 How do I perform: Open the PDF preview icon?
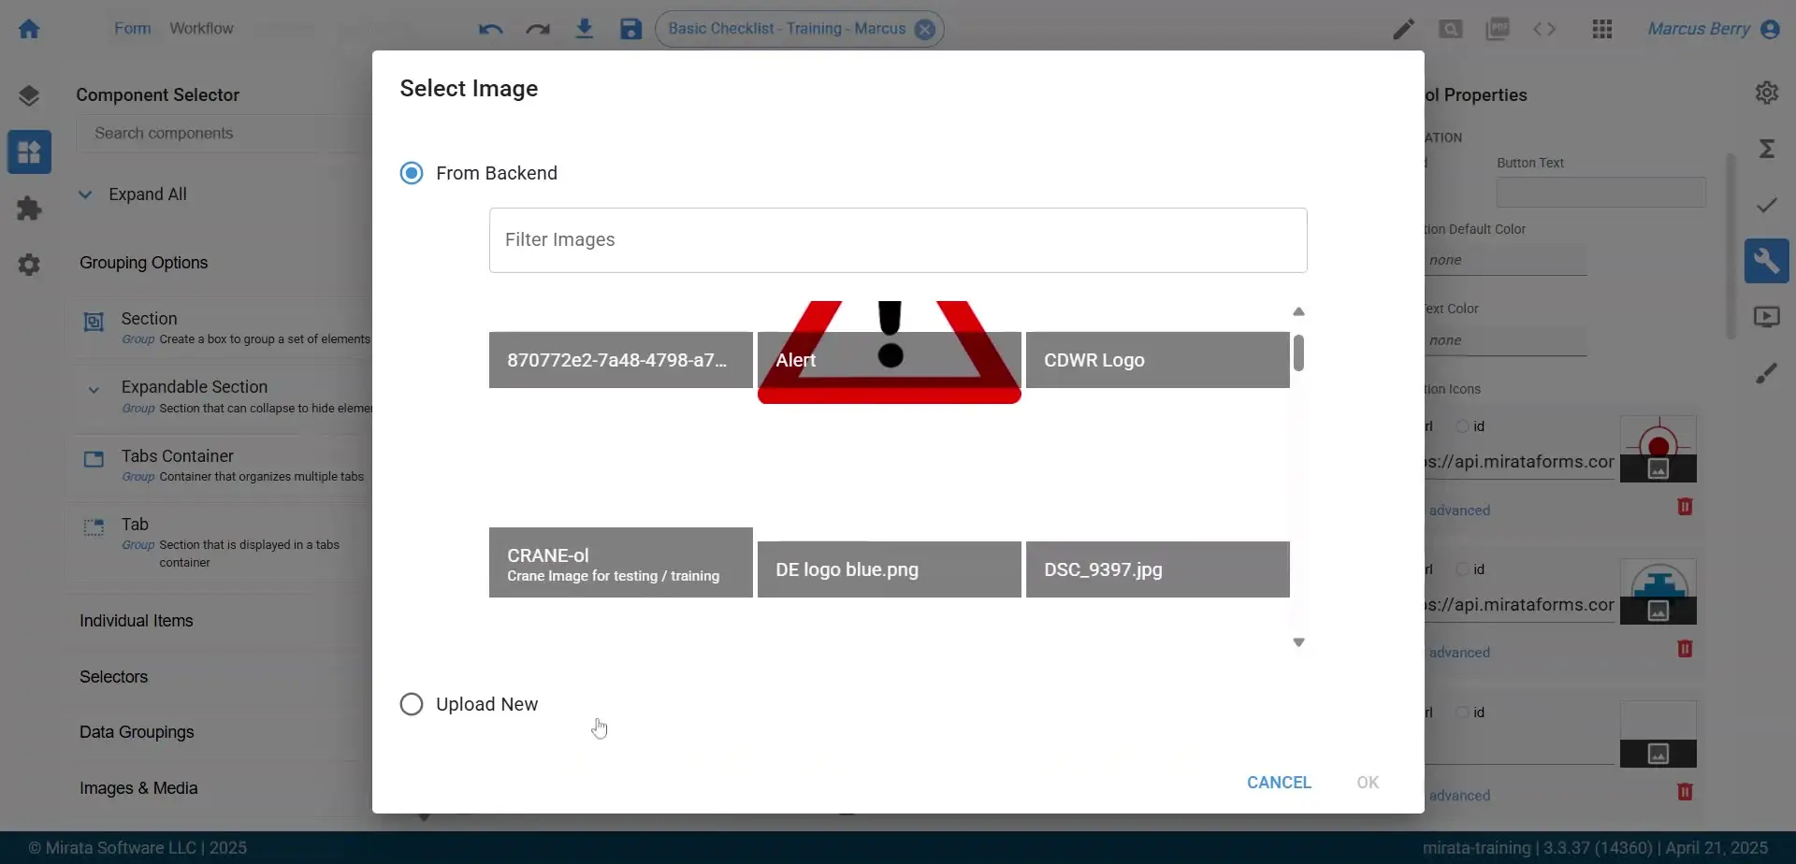point(1498,29)
